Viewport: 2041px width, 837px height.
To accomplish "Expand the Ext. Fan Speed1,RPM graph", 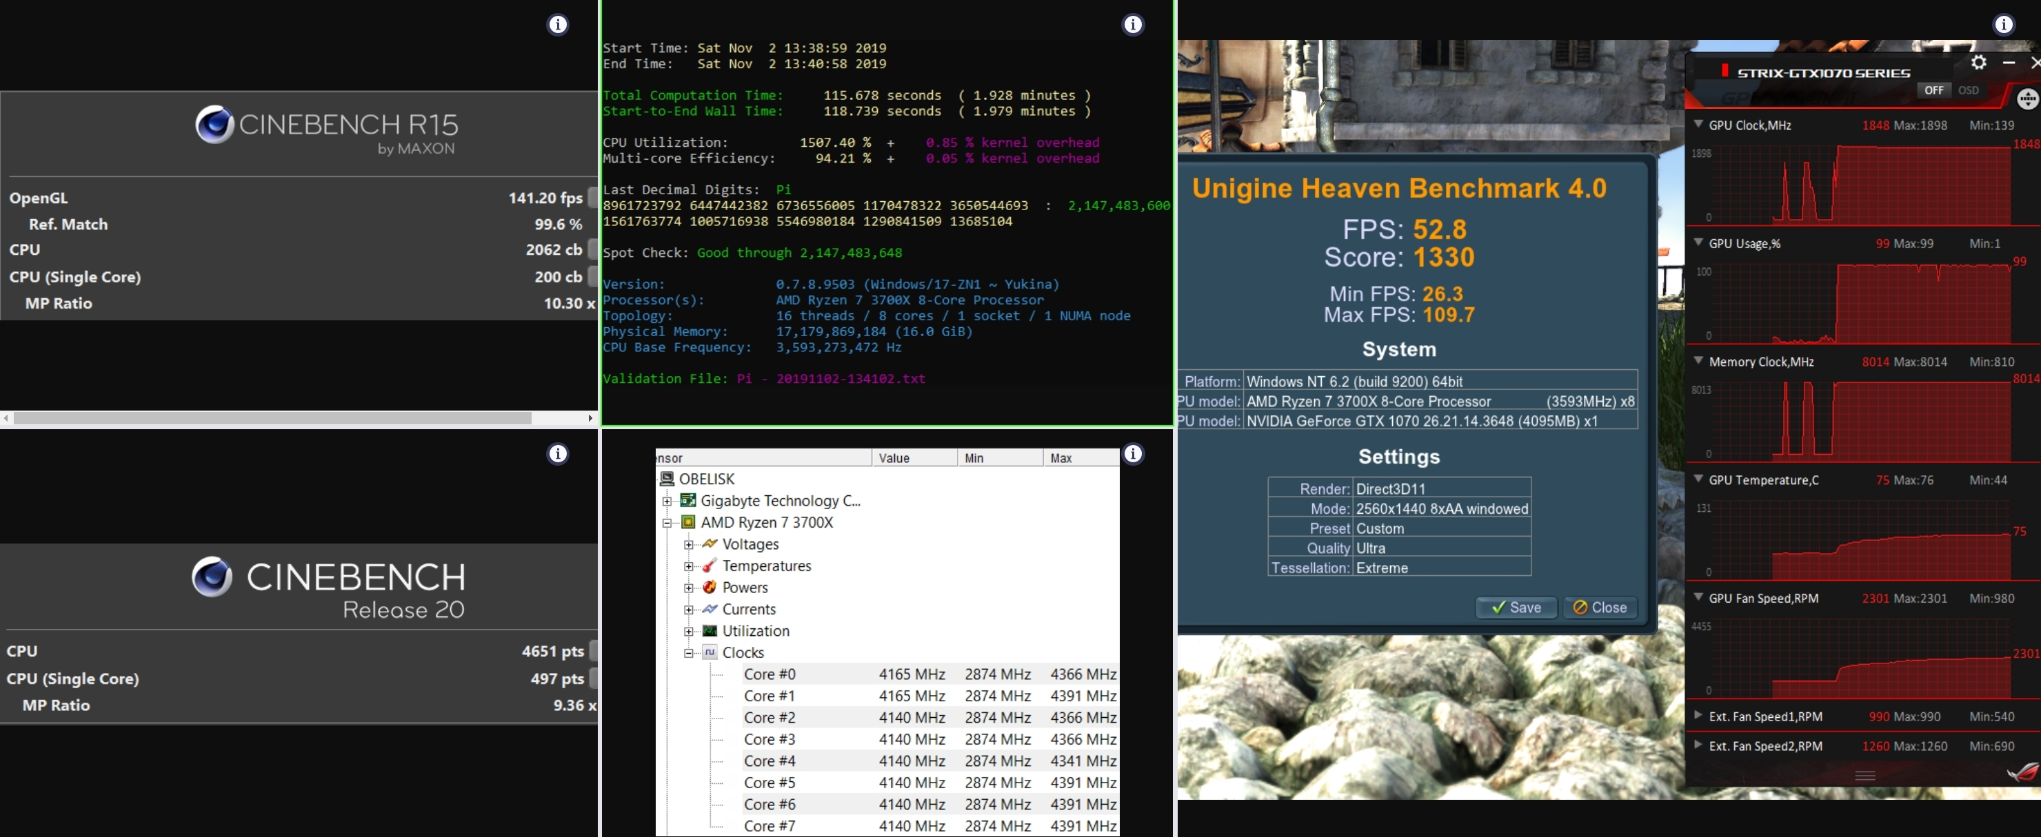I will pos(1698,716).
